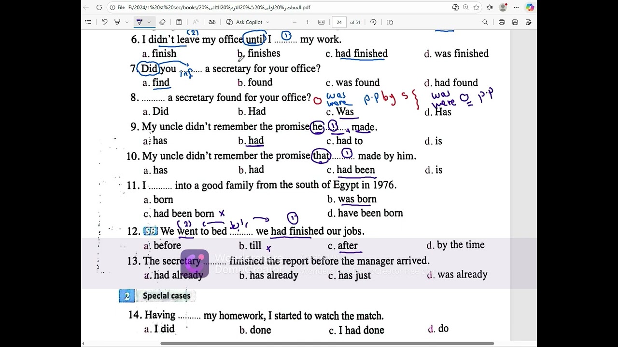The width and height of the screenshot is (618, 347).
Task: Select the Draw pen tool
Action: pyautogui.click(x=140, y=22)
